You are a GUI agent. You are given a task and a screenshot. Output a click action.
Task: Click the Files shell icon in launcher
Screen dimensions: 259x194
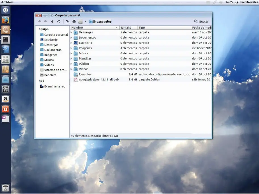tap(5, 30)
